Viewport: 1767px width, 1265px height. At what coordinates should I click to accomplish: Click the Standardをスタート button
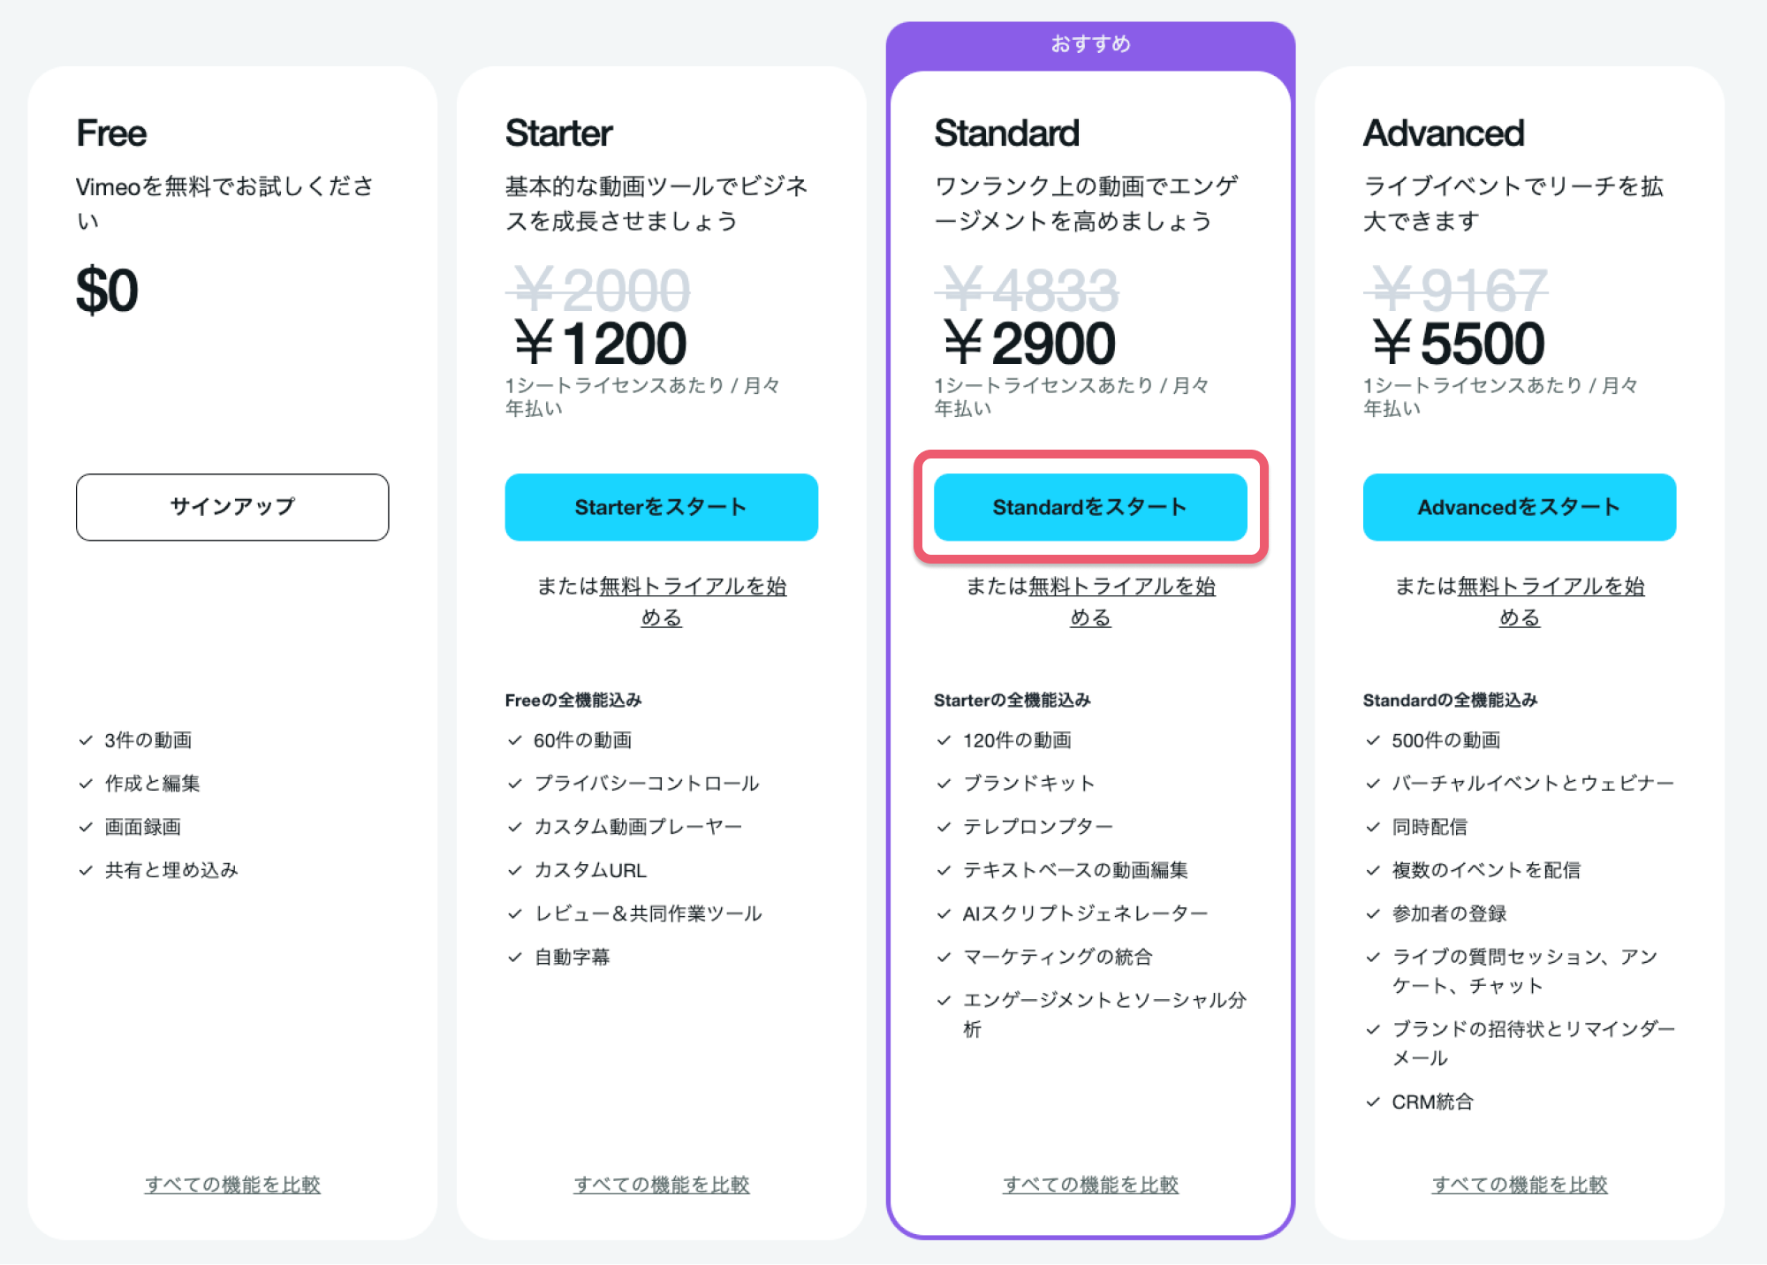point(1090,507)
